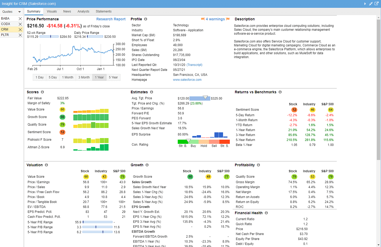Click the Sentiment Score 12 badge in Scores
This screenshot has width=381, height=247.
click(62, 132)
